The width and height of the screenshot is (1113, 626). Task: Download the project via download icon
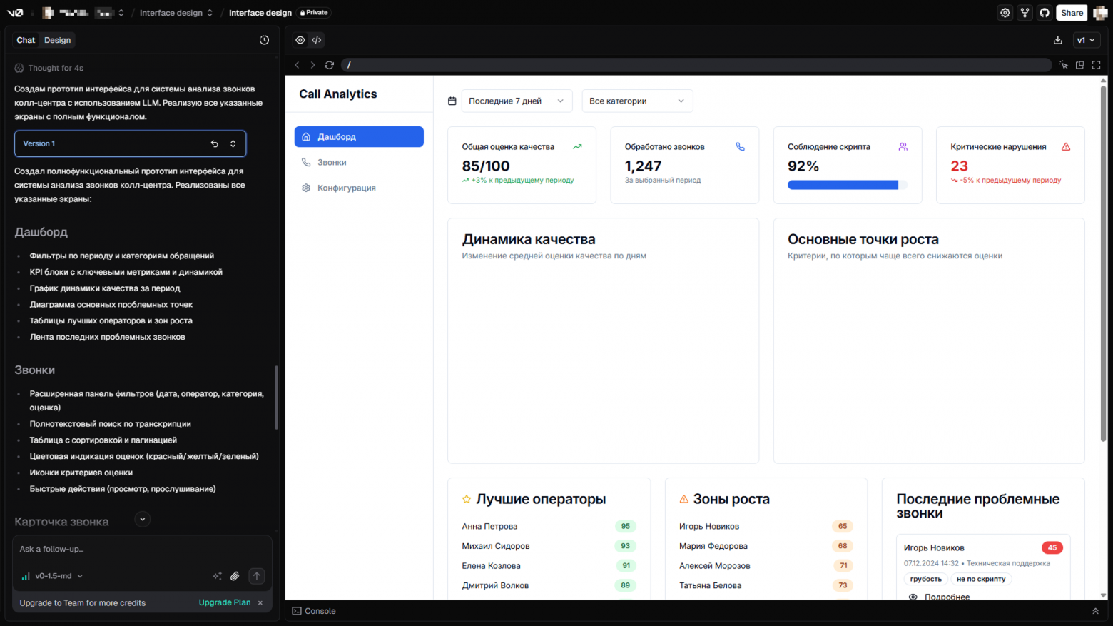tap(1057, 40)
